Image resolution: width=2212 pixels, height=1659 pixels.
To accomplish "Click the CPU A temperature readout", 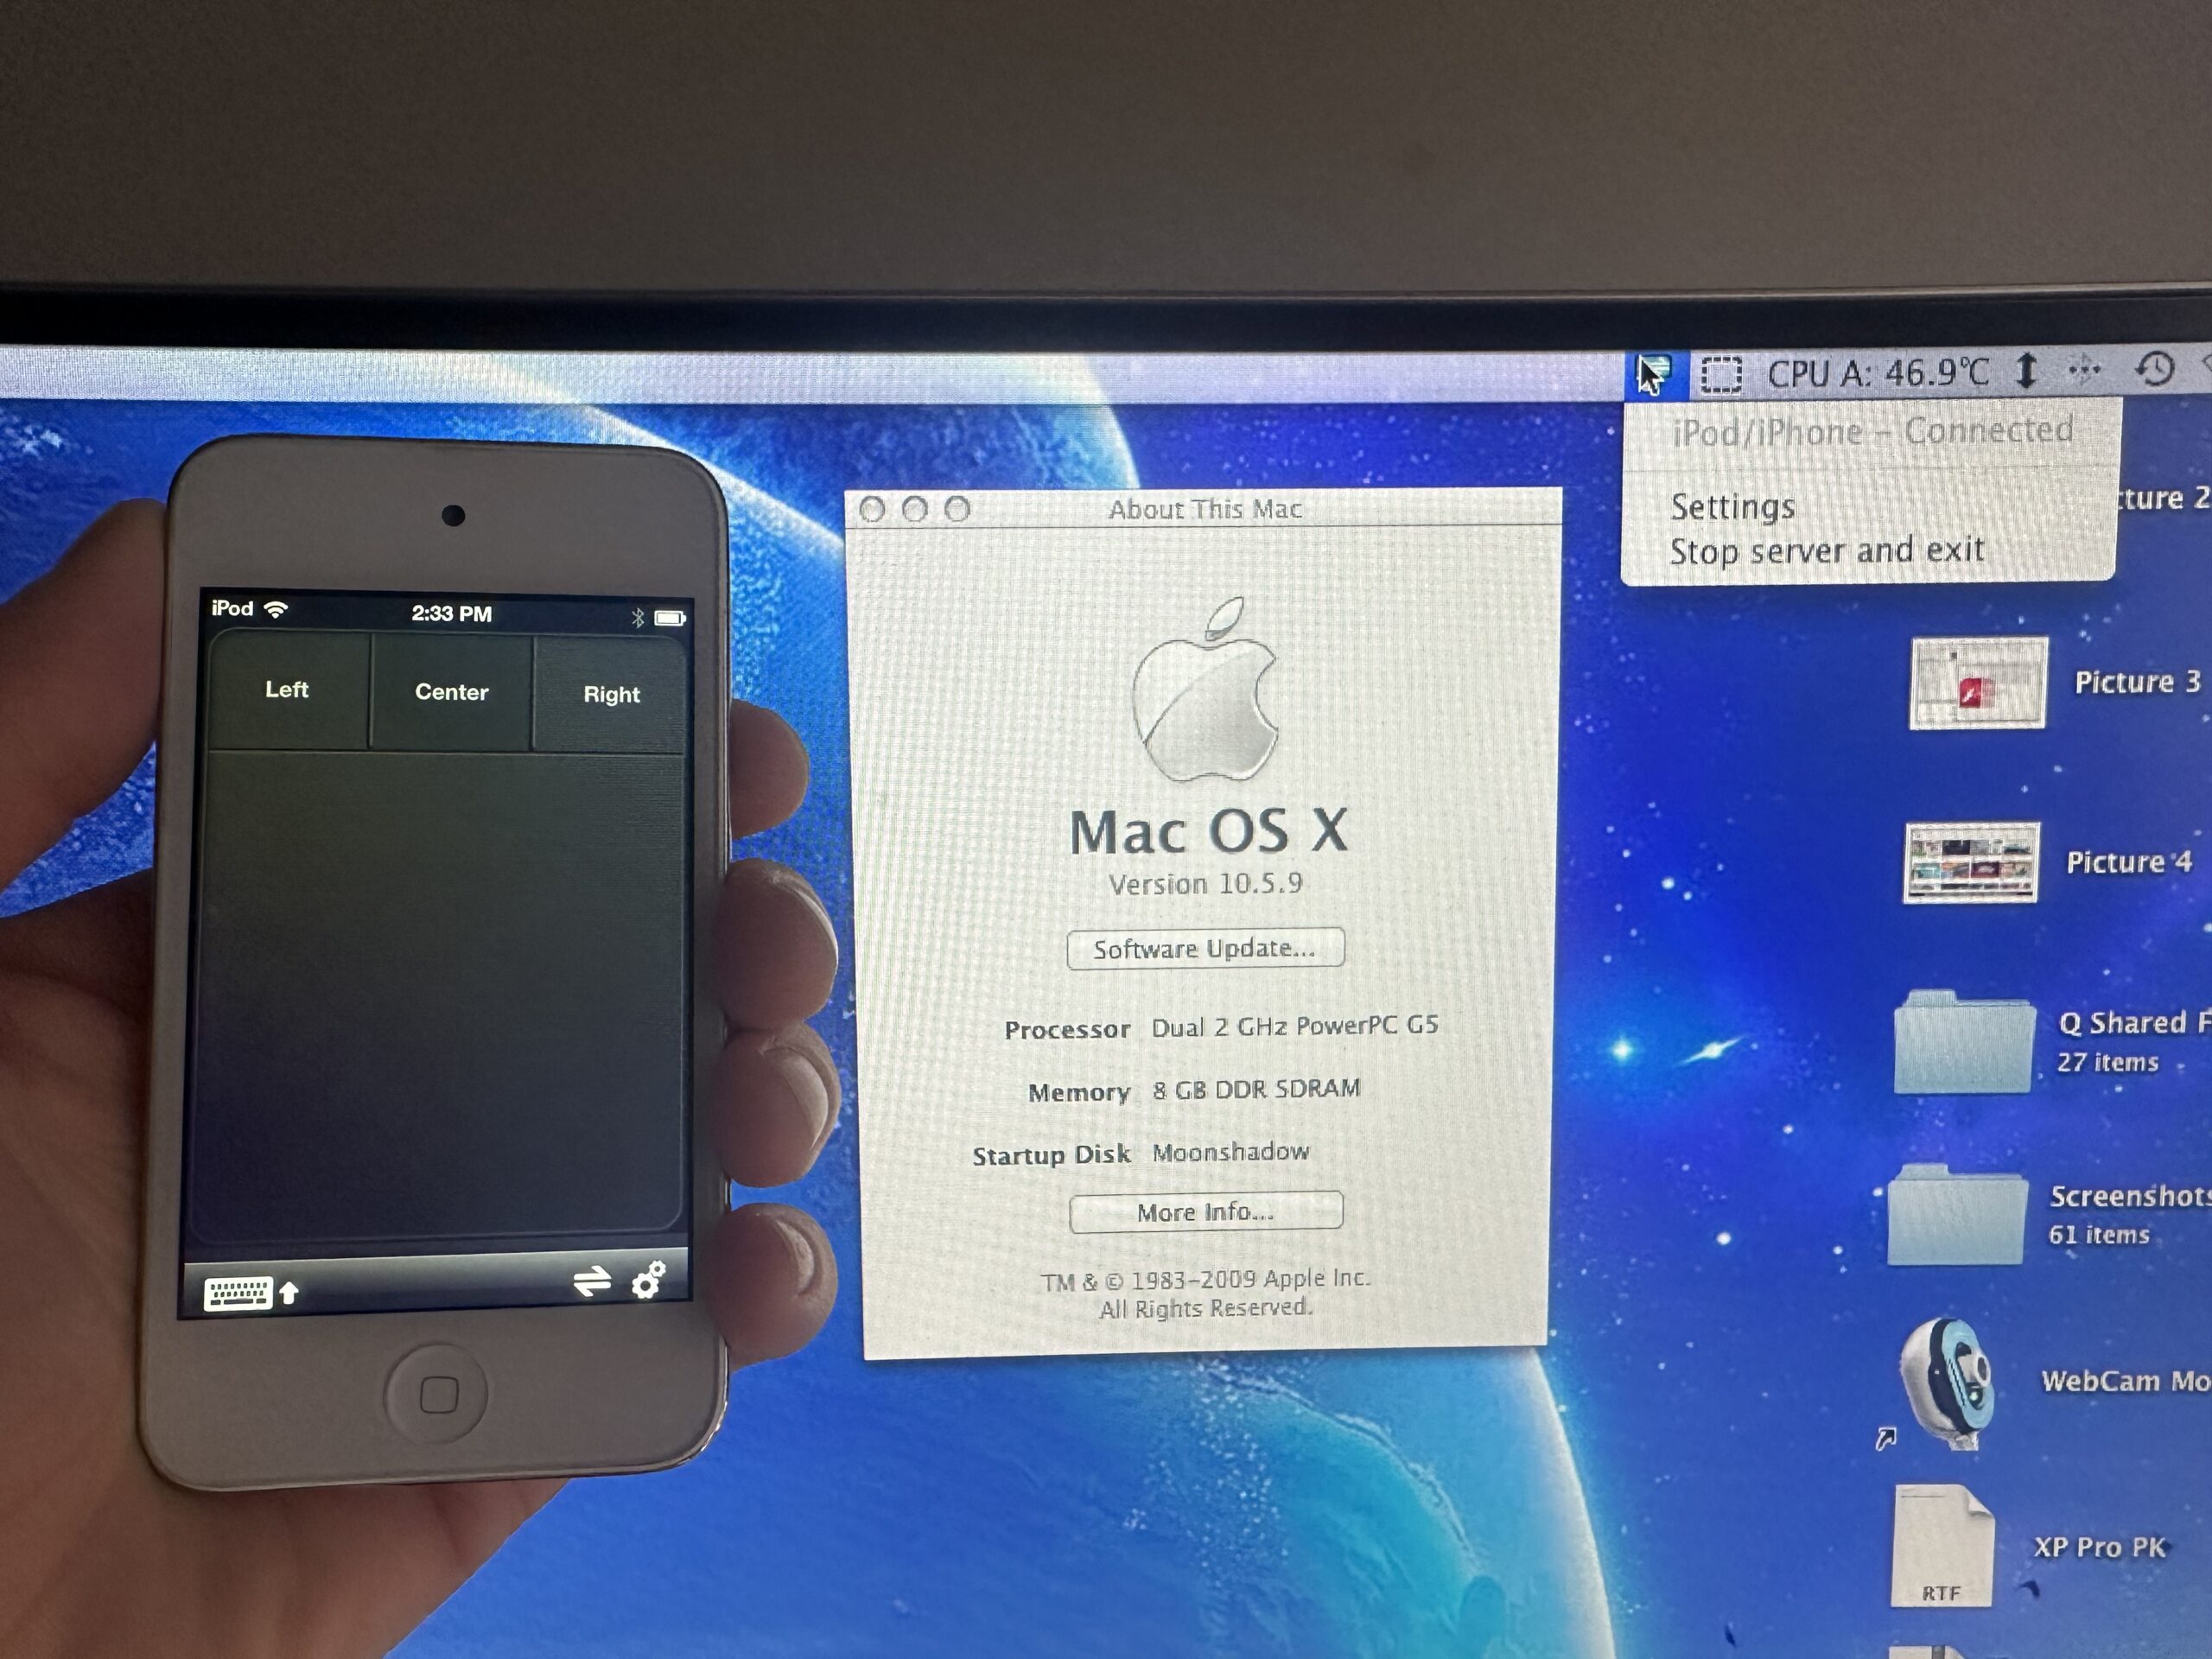I will pos(1877,374).
